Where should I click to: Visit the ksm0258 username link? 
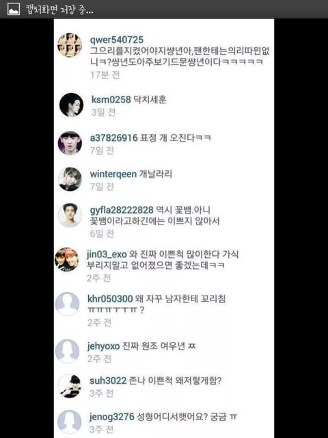pyautogui.click(x=111, y=99)
